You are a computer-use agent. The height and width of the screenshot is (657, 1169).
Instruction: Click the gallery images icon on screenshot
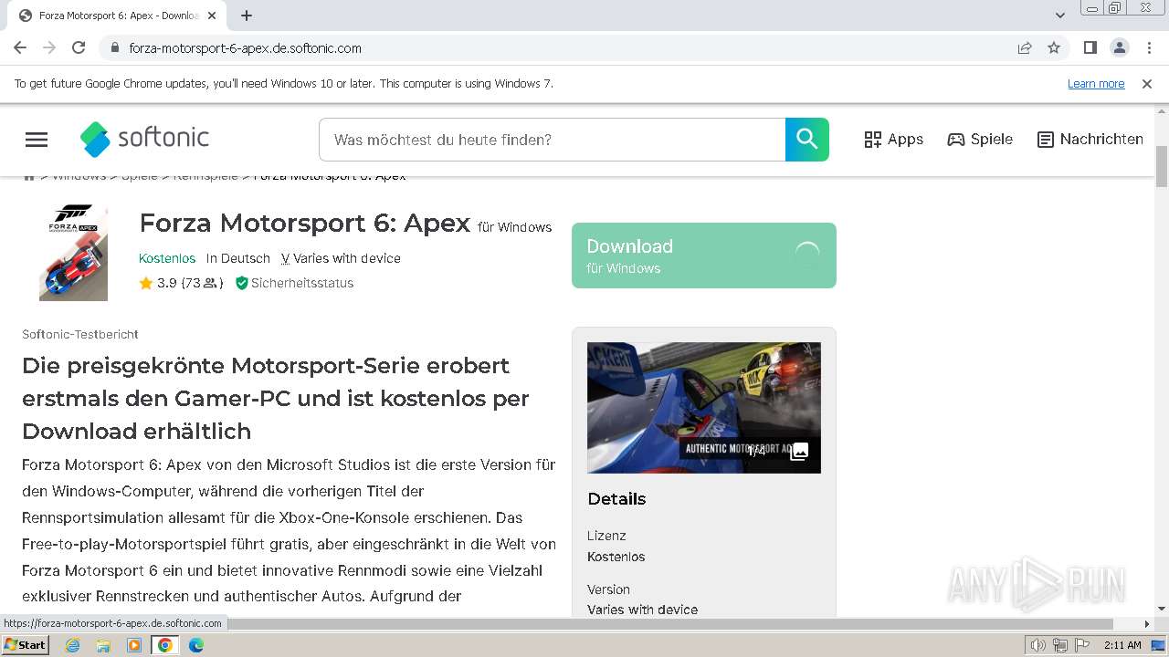coord(799,452)
